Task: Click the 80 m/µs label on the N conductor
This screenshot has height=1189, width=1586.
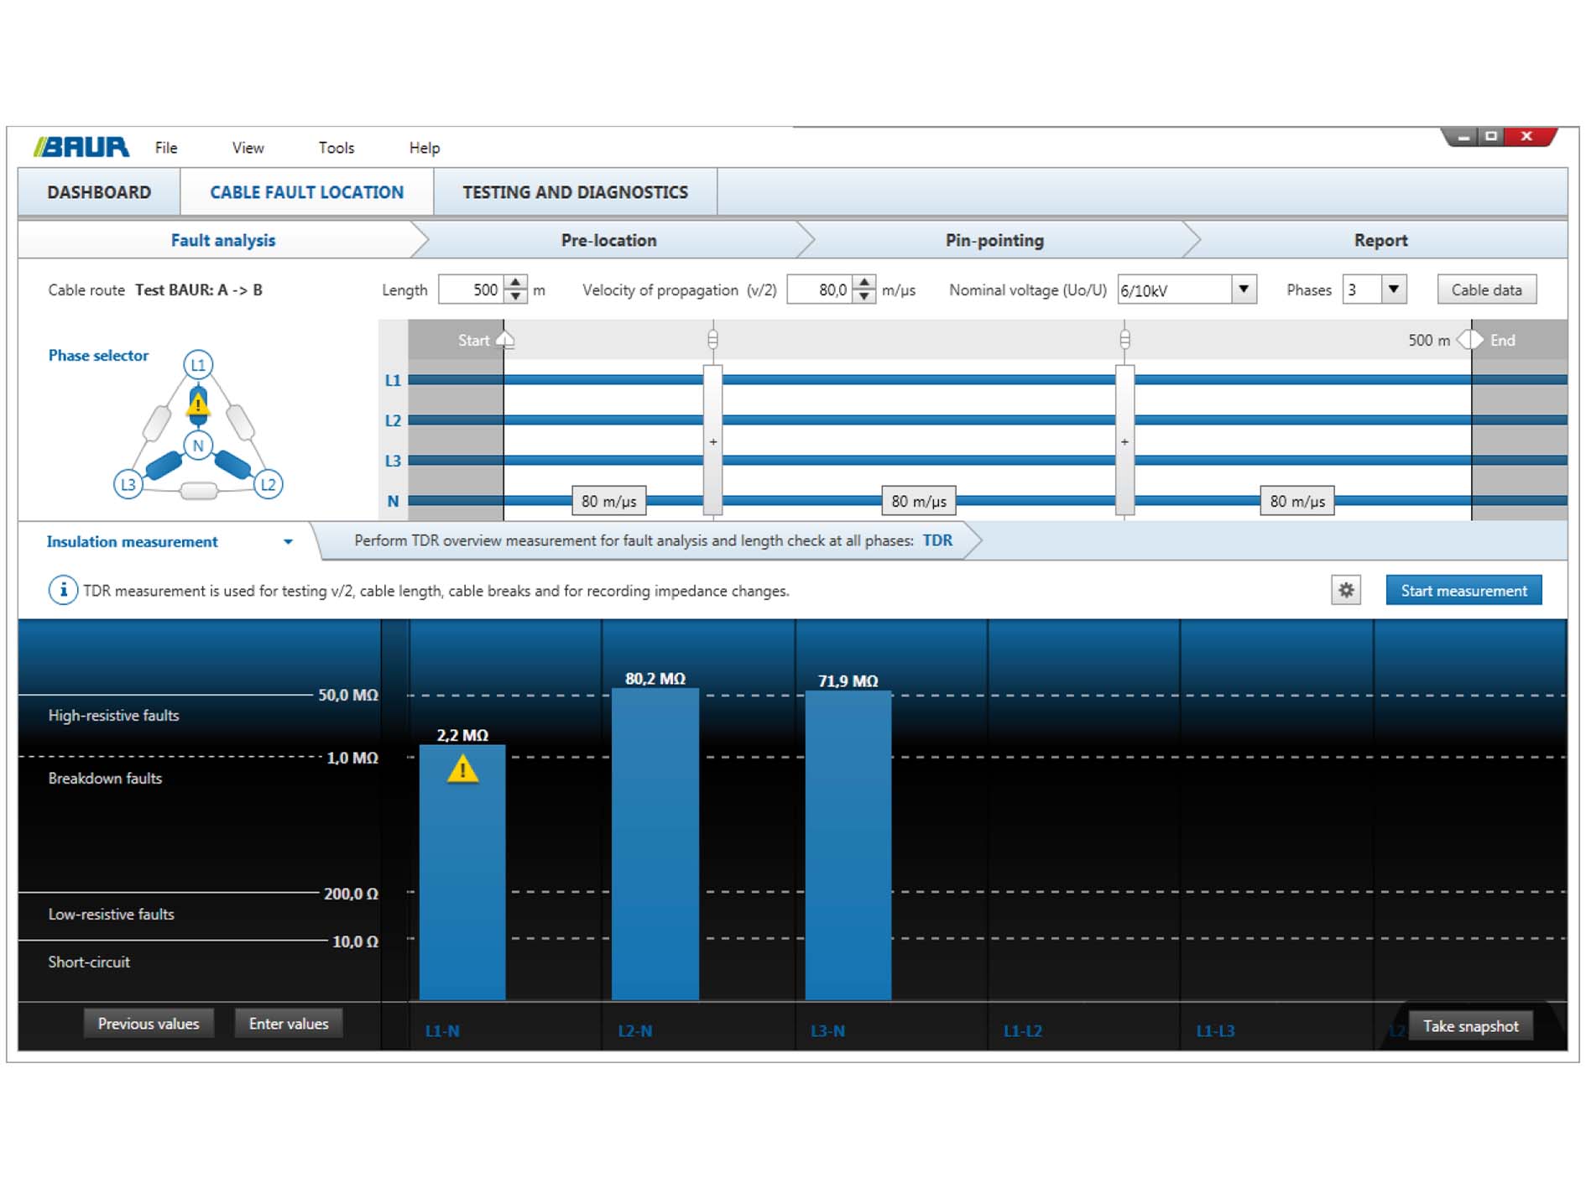Action: click(608, 501)
